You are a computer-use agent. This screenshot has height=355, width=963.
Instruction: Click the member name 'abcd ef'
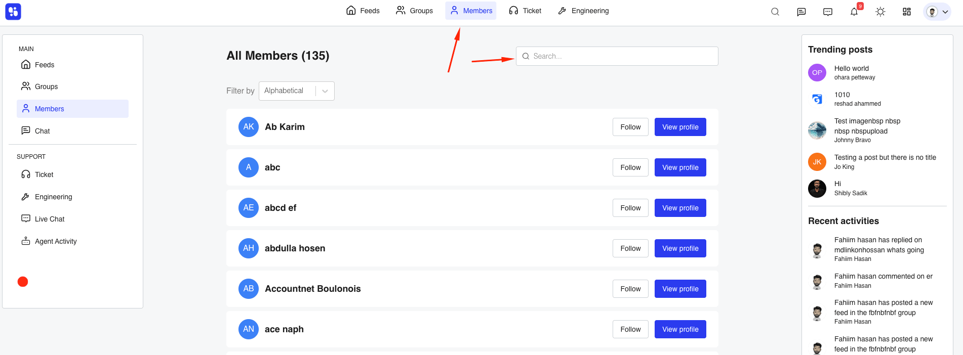[x=280, y=208]
